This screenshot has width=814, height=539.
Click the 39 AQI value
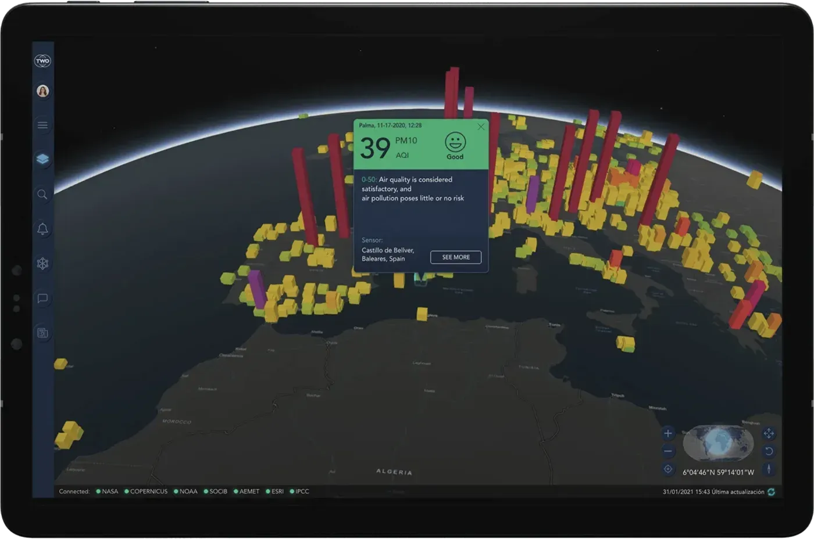pos(375,148)
